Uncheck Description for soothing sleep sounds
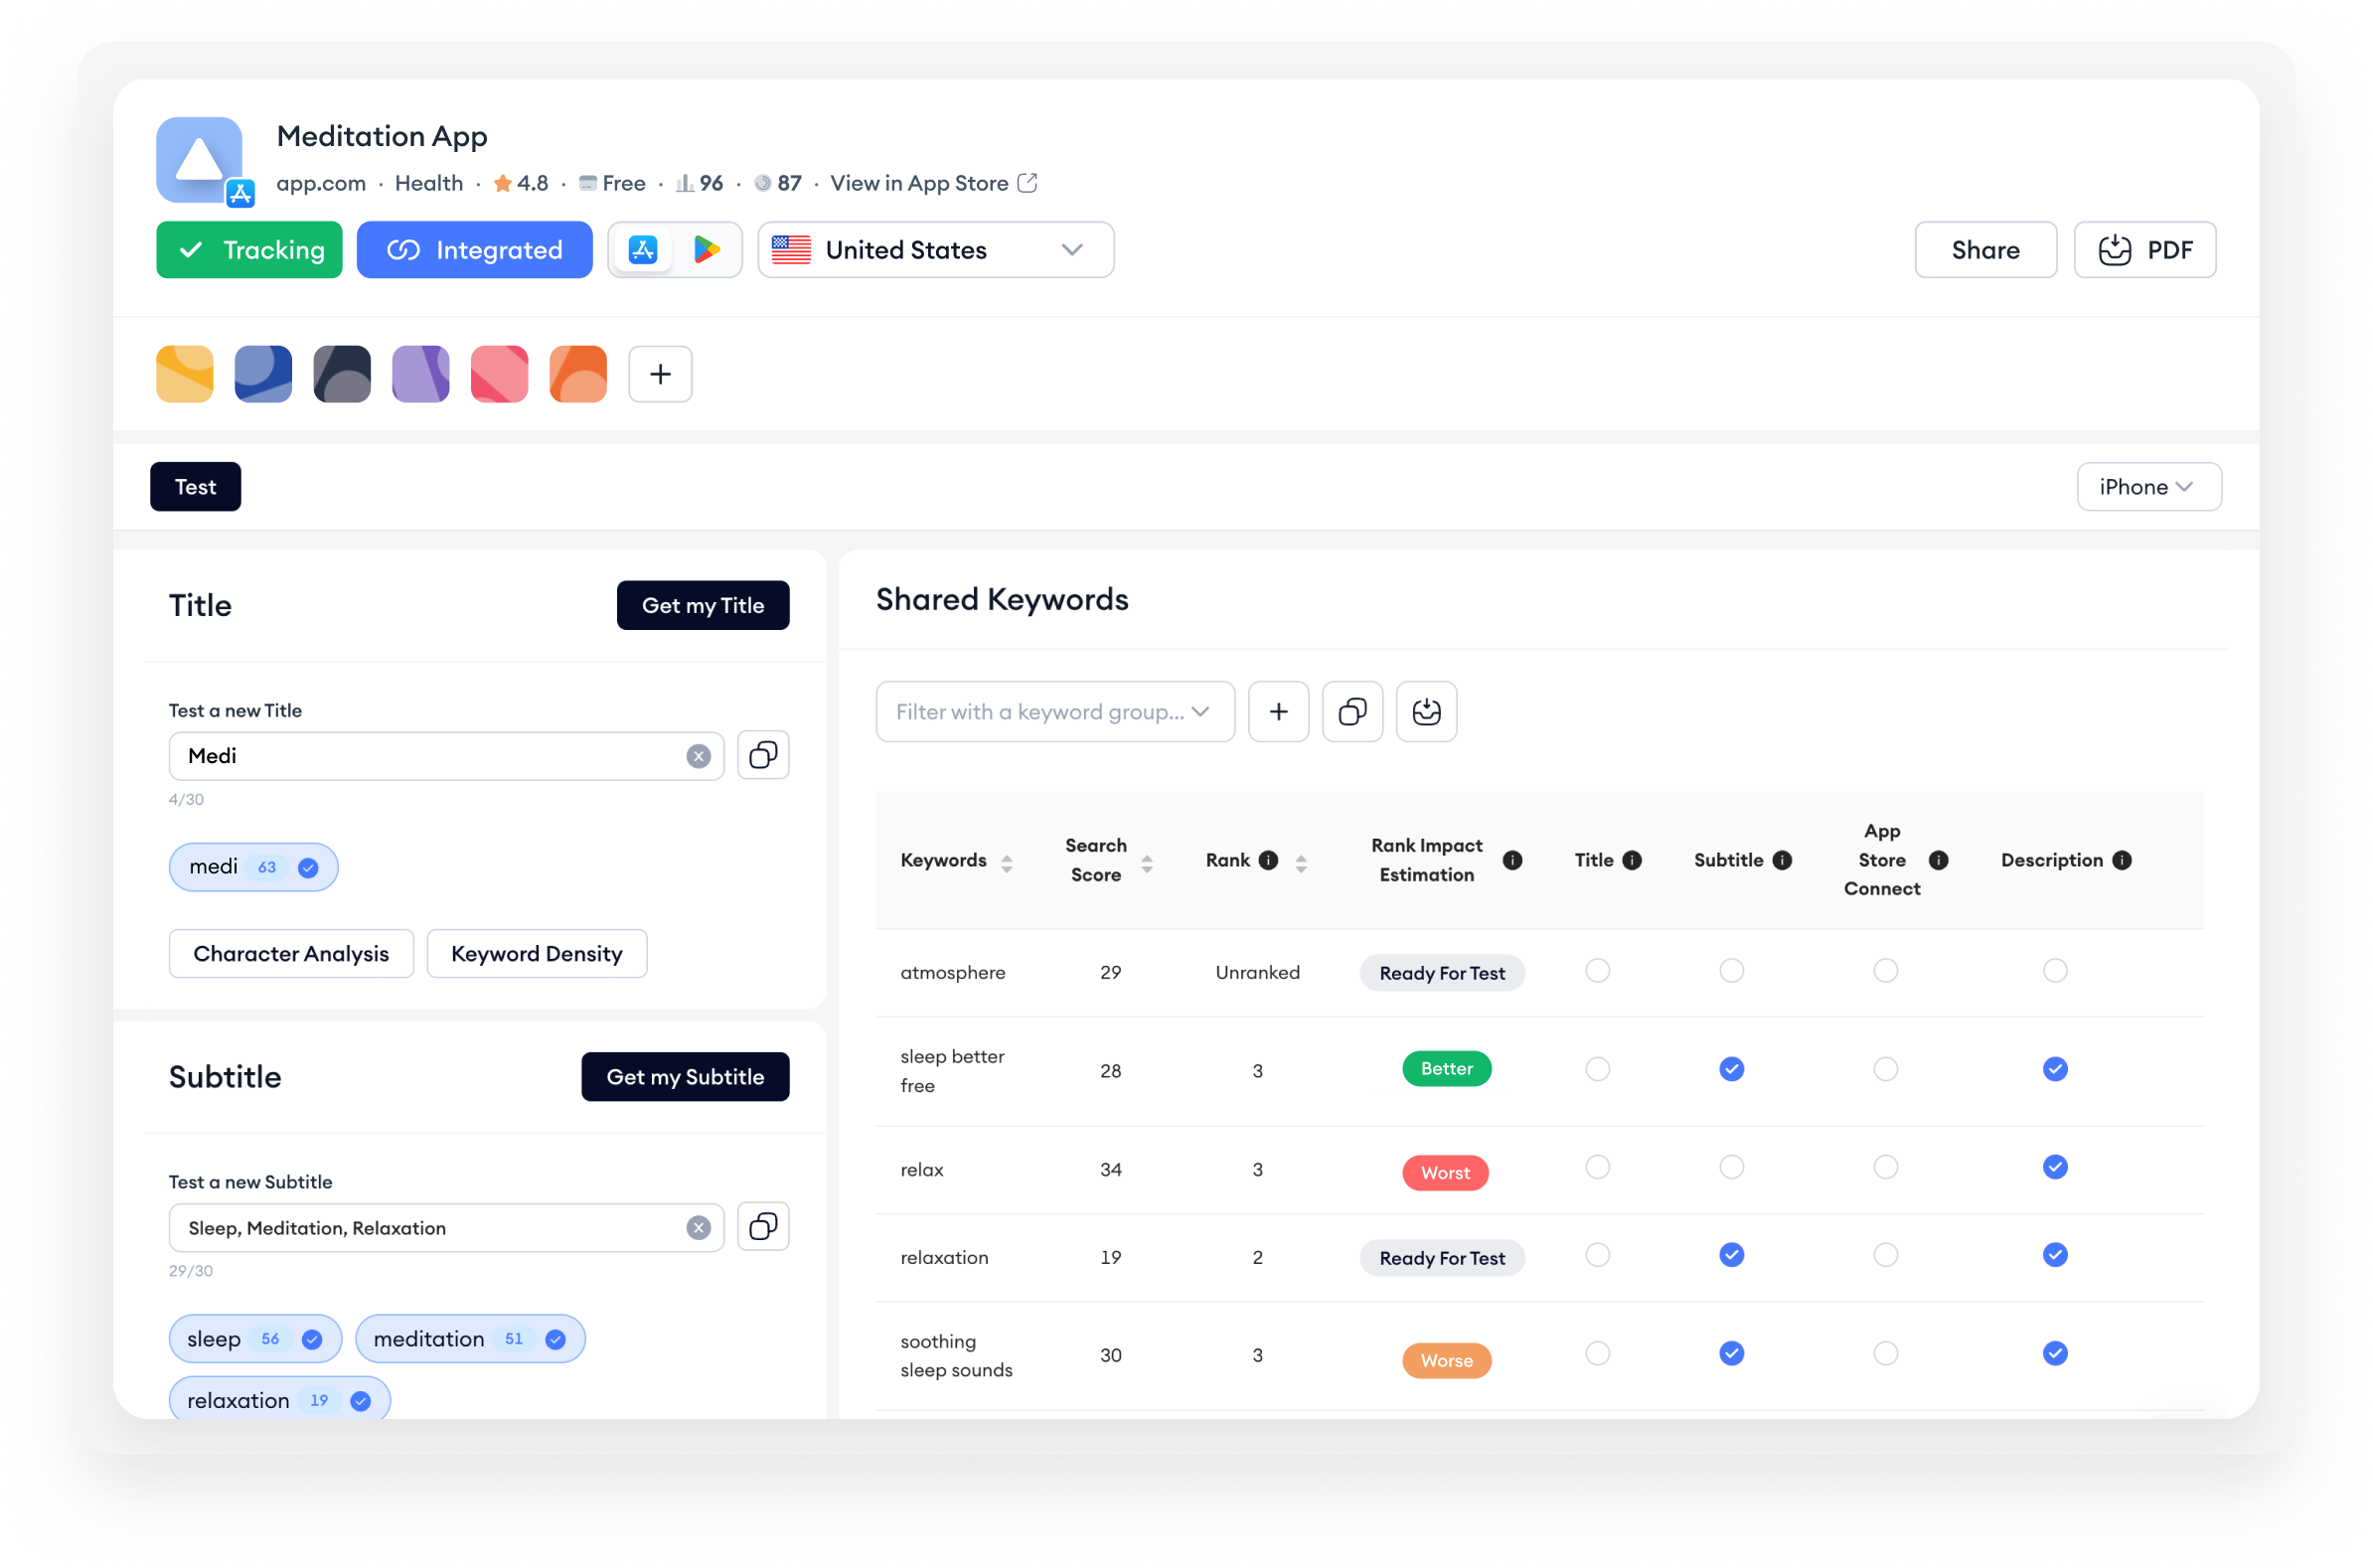This screenshot has height=1568, width=2373. pyautogui.click(x=2055, y=1353)
